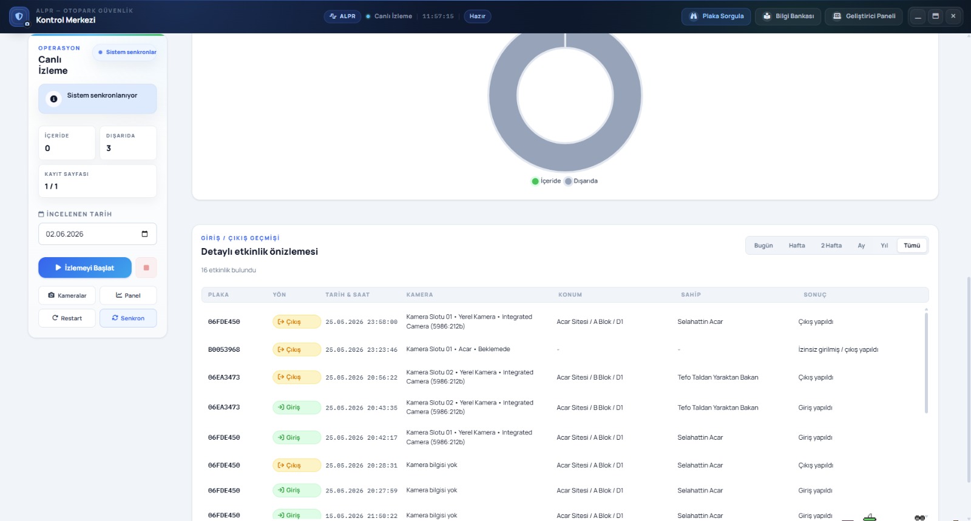The height and width of the screenshot is (521, 971).
Task: Open Plaka Sorgula search
Action: [x=716, y=16]
